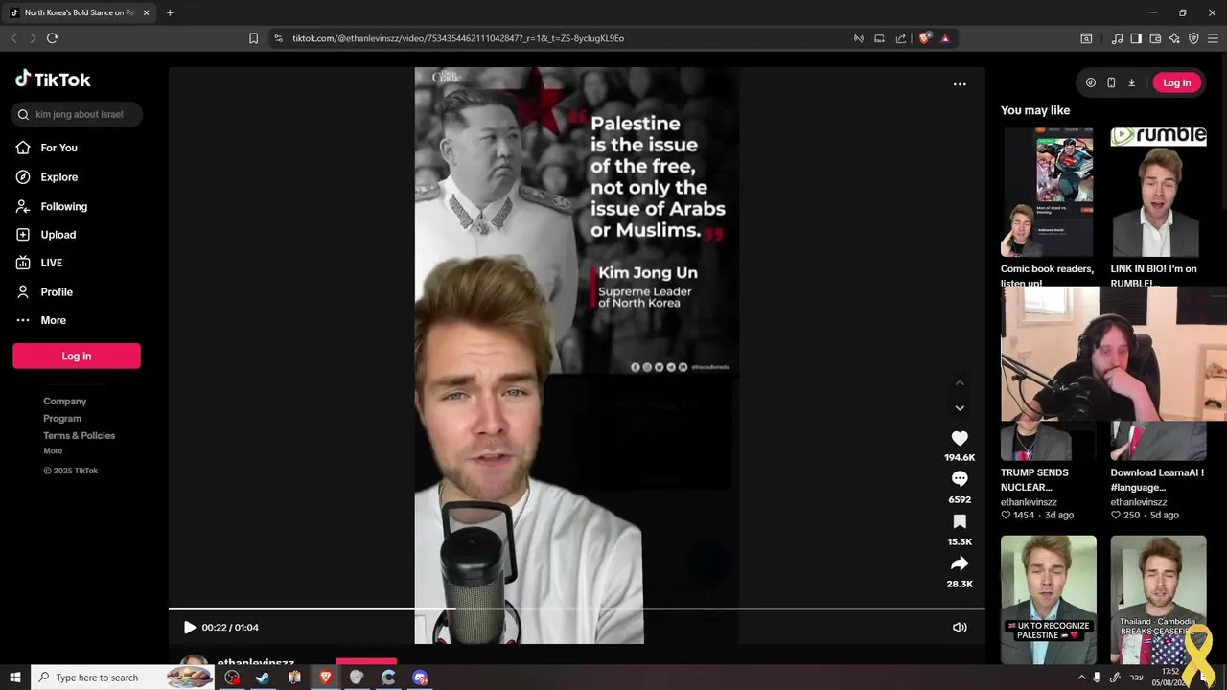
Task: Go to the next video with down chevron
Action: click(960, 408)
